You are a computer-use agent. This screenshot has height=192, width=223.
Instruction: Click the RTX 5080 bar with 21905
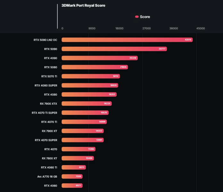click(x=95, y=67)
